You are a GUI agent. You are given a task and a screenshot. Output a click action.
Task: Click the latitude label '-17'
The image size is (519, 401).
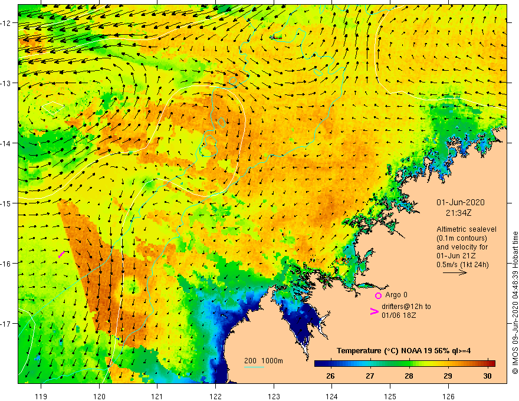[6, 324]
